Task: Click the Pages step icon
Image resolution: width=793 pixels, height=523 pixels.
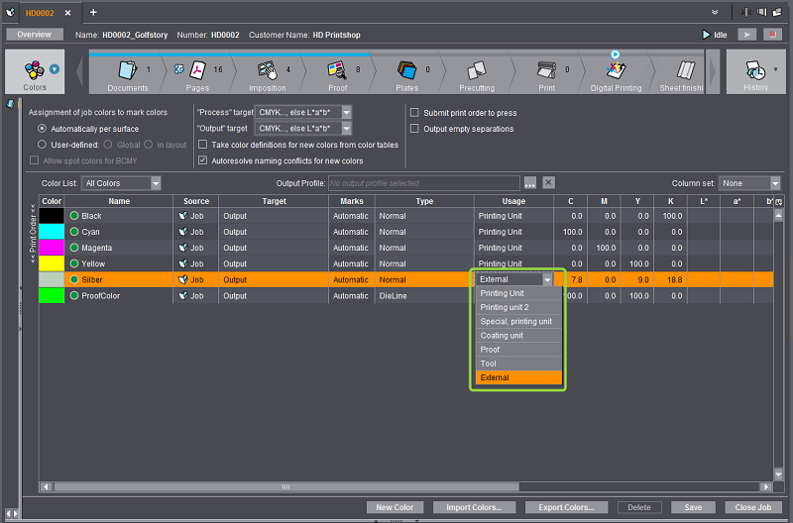Action: click(198, 70)
